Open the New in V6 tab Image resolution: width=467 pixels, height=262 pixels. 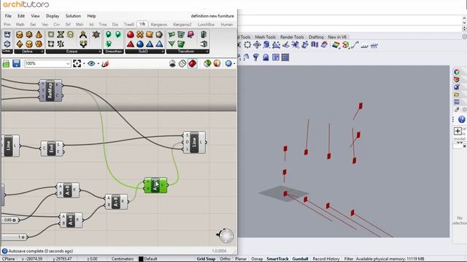(337, 37)
